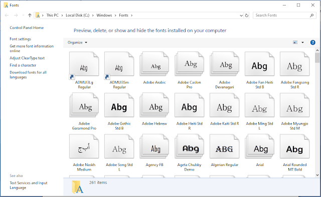321x197 pixels.
Task: Open the blue Help question mark icon
Action: [x=312, y=42]
